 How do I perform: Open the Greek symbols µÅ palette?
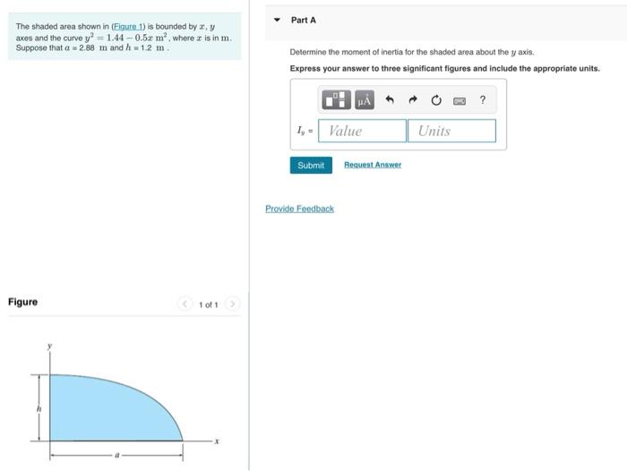coord(365,99)
